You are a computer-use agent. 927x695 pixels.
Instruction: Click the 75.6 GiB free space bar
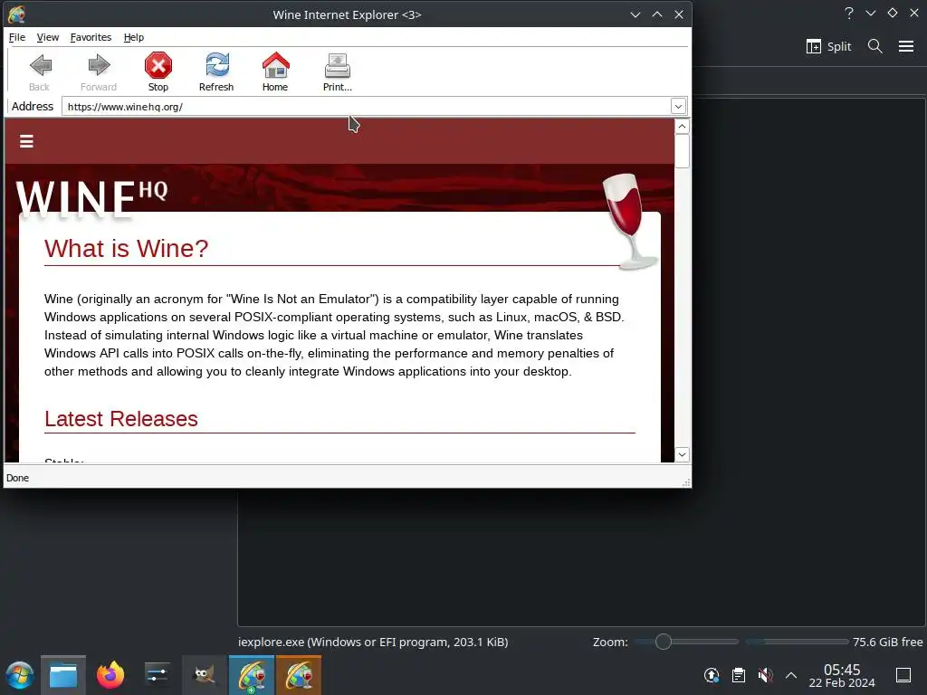click(798, 642)
